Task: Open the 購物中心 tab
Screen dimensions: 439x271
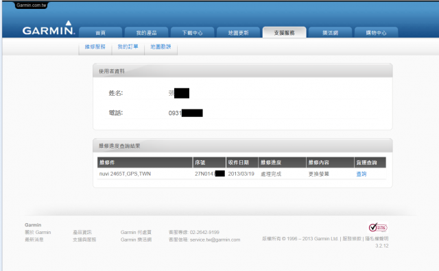Action: pyautogui.click(x=376, y=33)
